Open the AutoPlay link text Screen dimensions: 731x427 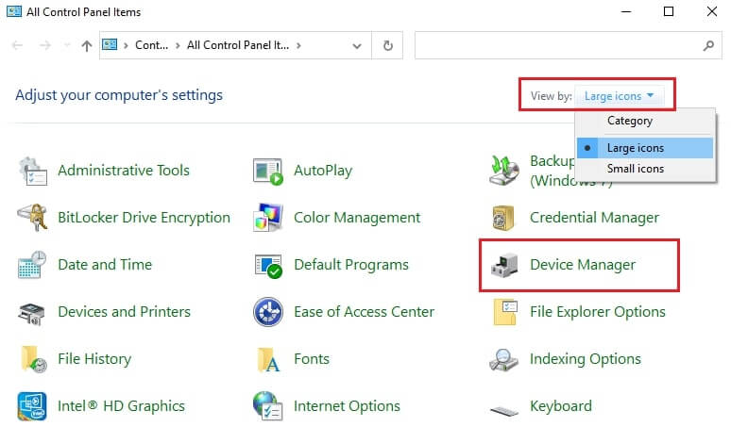(323, 171)
